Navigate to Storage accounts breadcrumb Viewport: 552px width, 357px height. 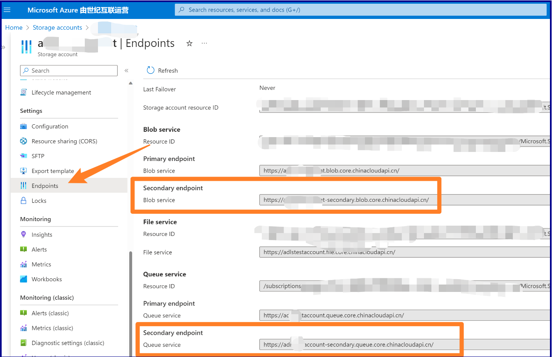coord(57,28)
